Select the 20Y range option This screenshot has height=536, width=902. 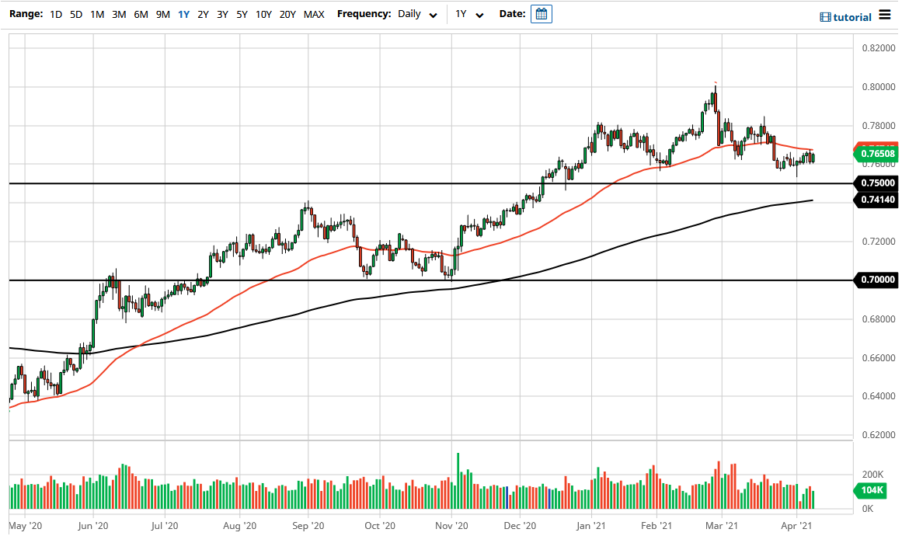(x=286, y=14)
